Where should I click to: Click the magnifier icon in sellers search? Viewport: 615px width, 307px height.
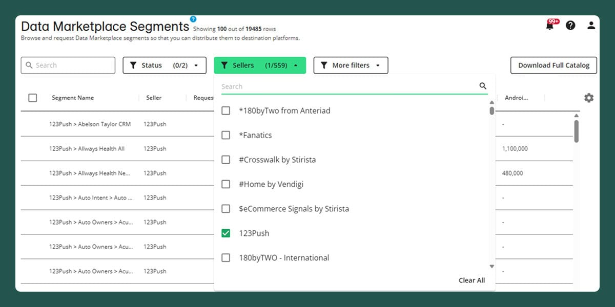[483, 86]
